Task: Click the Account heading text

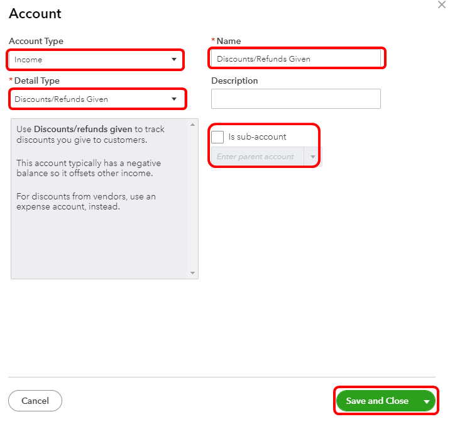Action: tap(35, 13)
